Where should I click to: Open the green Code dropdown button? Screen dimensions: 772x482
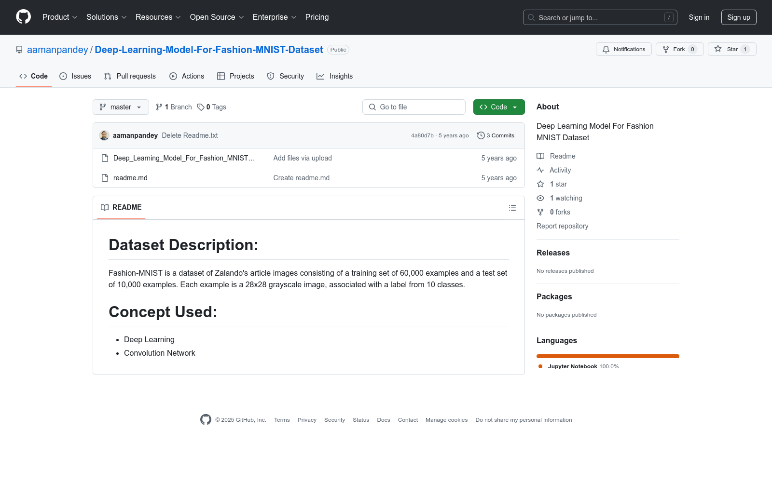click(499, 107)
